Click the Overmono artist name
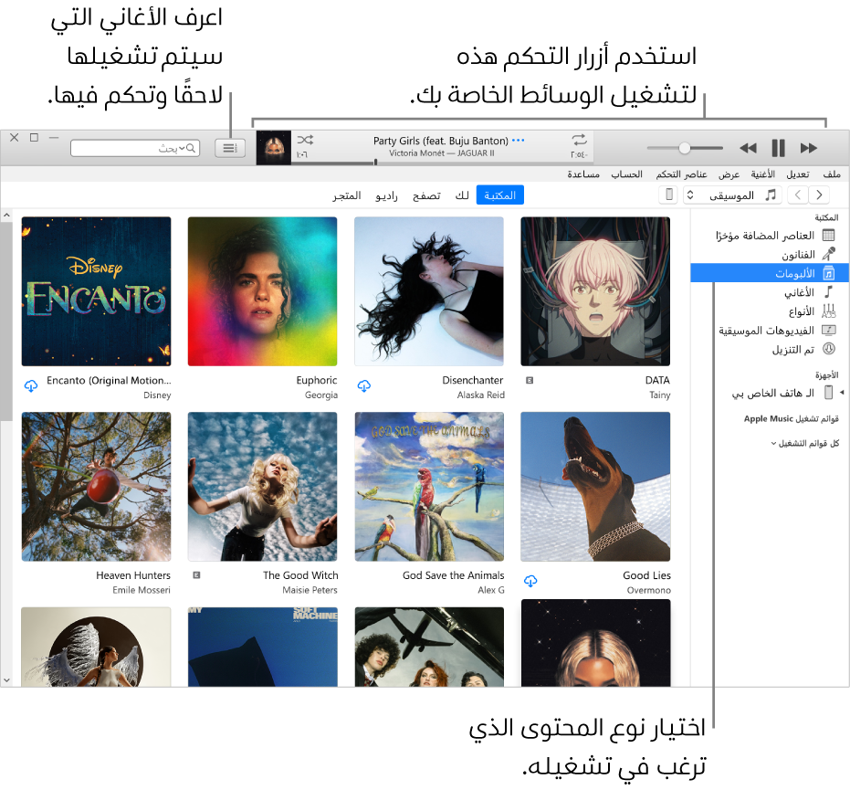 coord(649,590)
